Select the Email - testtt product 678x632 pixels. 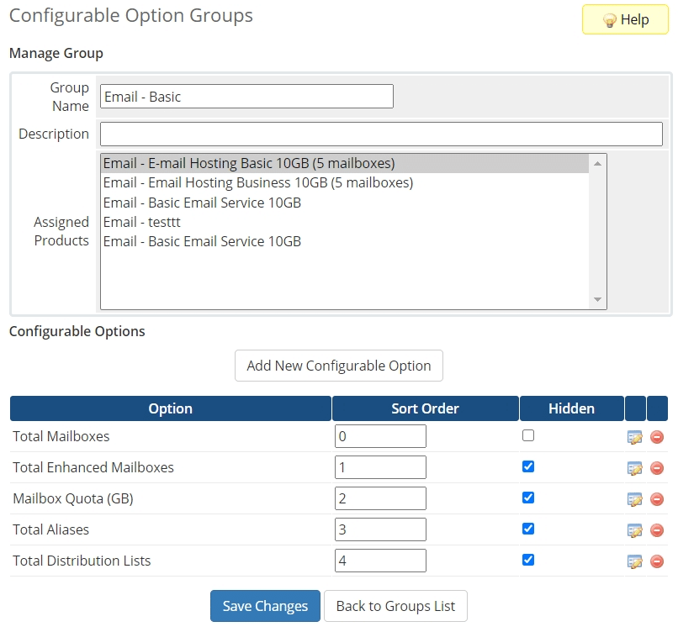142,222
